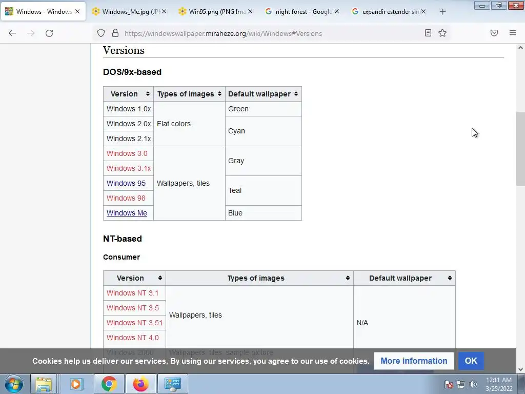Image resolution: width=525 pixels, height=394 pixels.
Task: Open the Windows NT 3.51 link
Action: coord(134,323)
